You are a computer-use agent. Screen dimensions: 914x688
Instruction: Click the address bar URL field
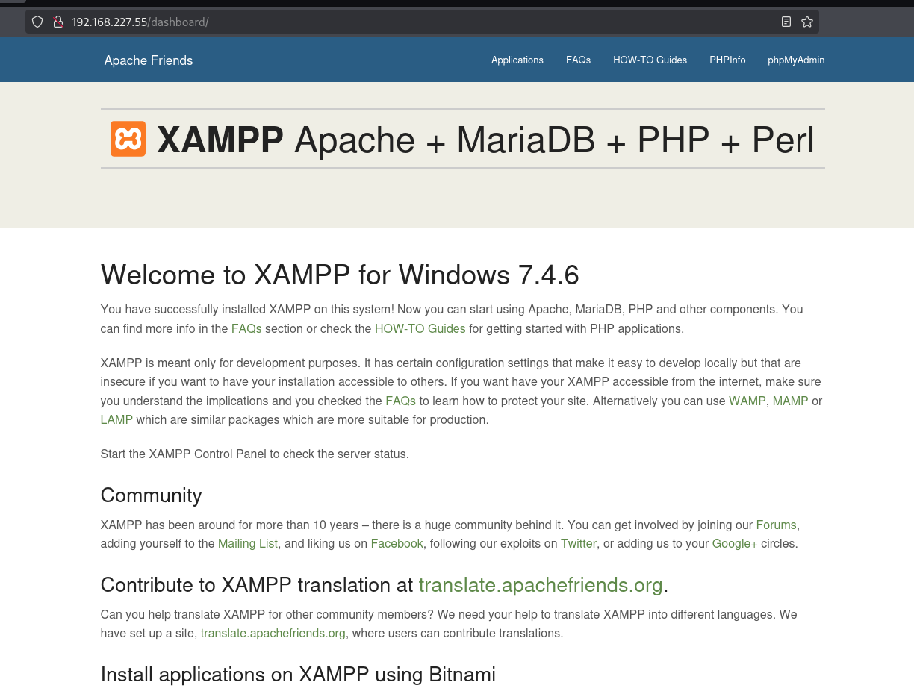[x=422, y=22]
